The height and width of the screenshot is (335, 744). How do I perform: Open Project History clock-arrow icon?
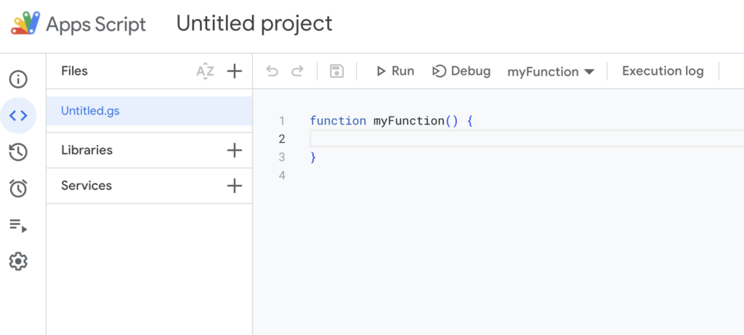pyautogui.click(x=18, y=152)
